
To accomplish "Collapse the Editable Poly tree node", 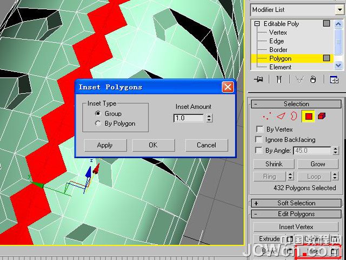I will pos(257,24).
